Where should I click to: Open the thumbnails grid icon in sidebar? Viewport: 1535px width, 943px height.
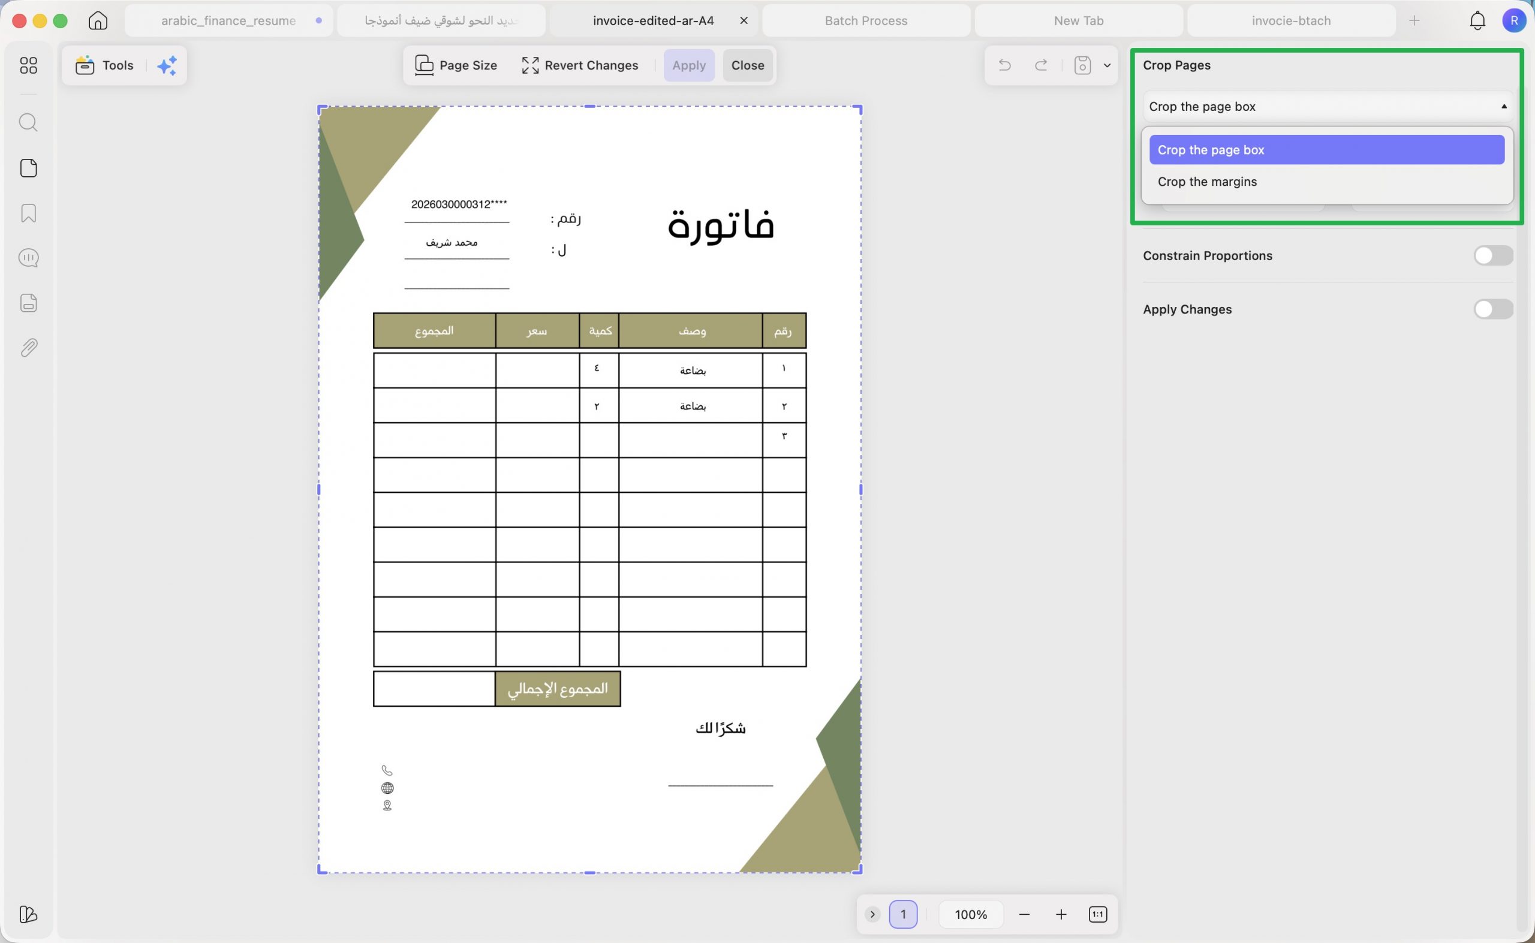(29, 65)
